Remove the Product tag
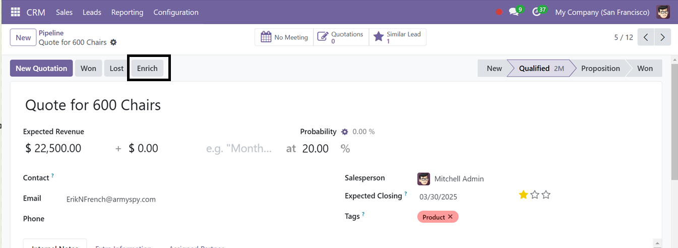The image size is (678, 248). (450, 217)
